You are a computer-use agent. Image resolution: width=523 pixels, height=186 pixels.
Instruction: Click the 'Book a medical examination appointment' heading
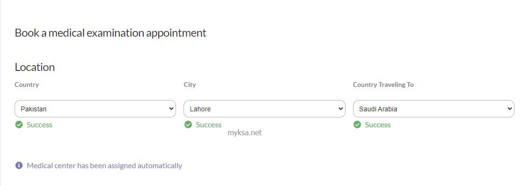click(110, 33)
